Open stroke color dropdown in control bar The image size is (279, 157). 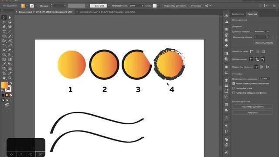point(36,6)
